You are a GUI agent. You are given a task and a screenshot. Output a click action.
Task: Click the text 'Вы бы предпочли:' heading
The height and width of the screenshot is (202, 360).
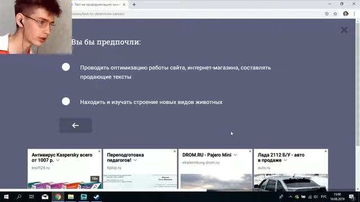click(x=106, y=42)
